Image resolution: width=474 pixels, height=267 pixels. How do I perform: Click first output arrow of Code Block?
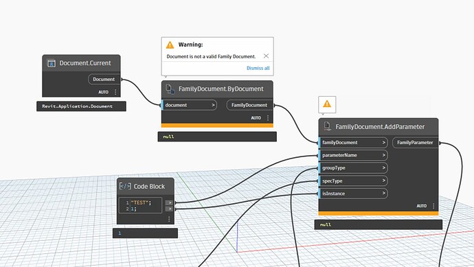point(169,202)
